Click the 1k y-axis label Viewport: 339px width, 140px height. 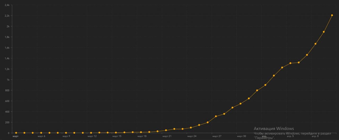click(x=8, y=80)
